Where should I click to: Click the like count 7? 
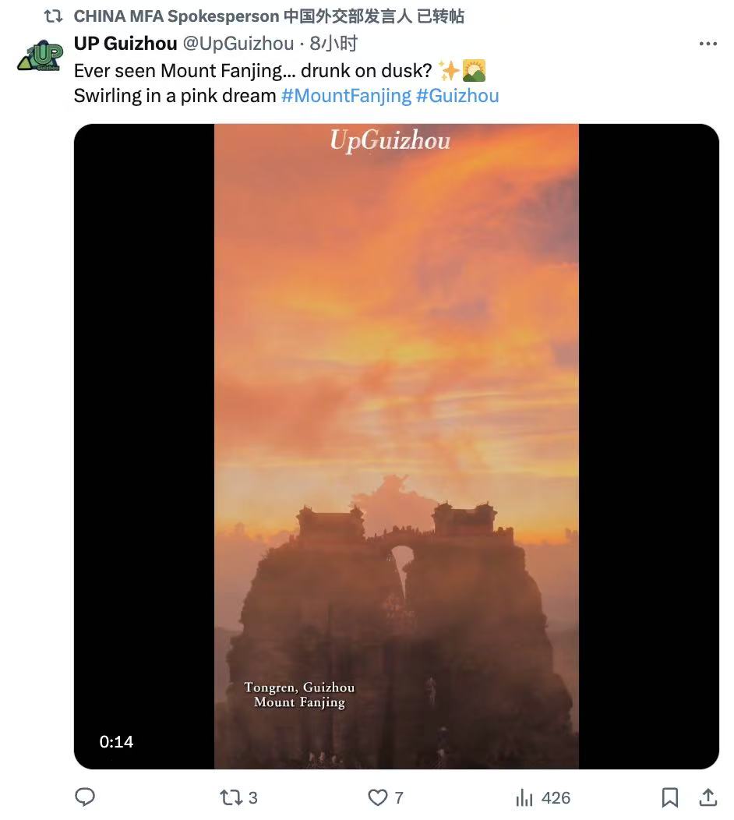(x=399, y=797)
